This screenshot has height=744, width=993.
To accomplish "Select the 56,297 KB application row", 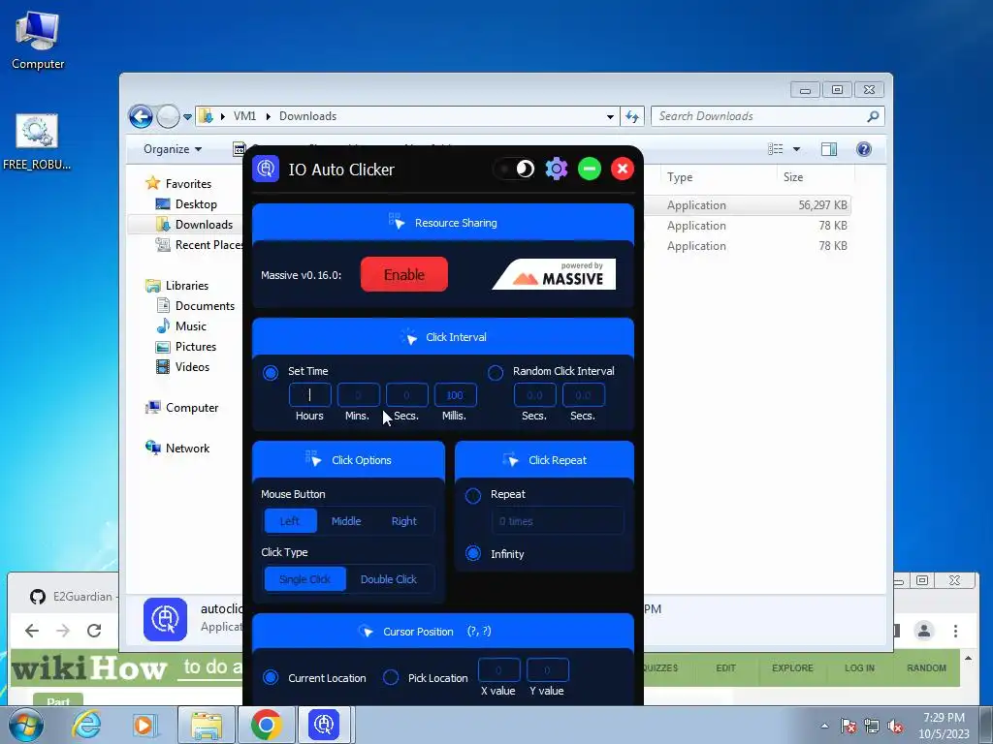I will (x=748, y=205).
